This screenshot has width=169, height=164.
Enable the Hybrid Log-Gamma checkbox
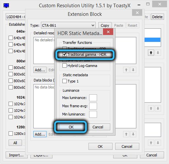(64, 66)
